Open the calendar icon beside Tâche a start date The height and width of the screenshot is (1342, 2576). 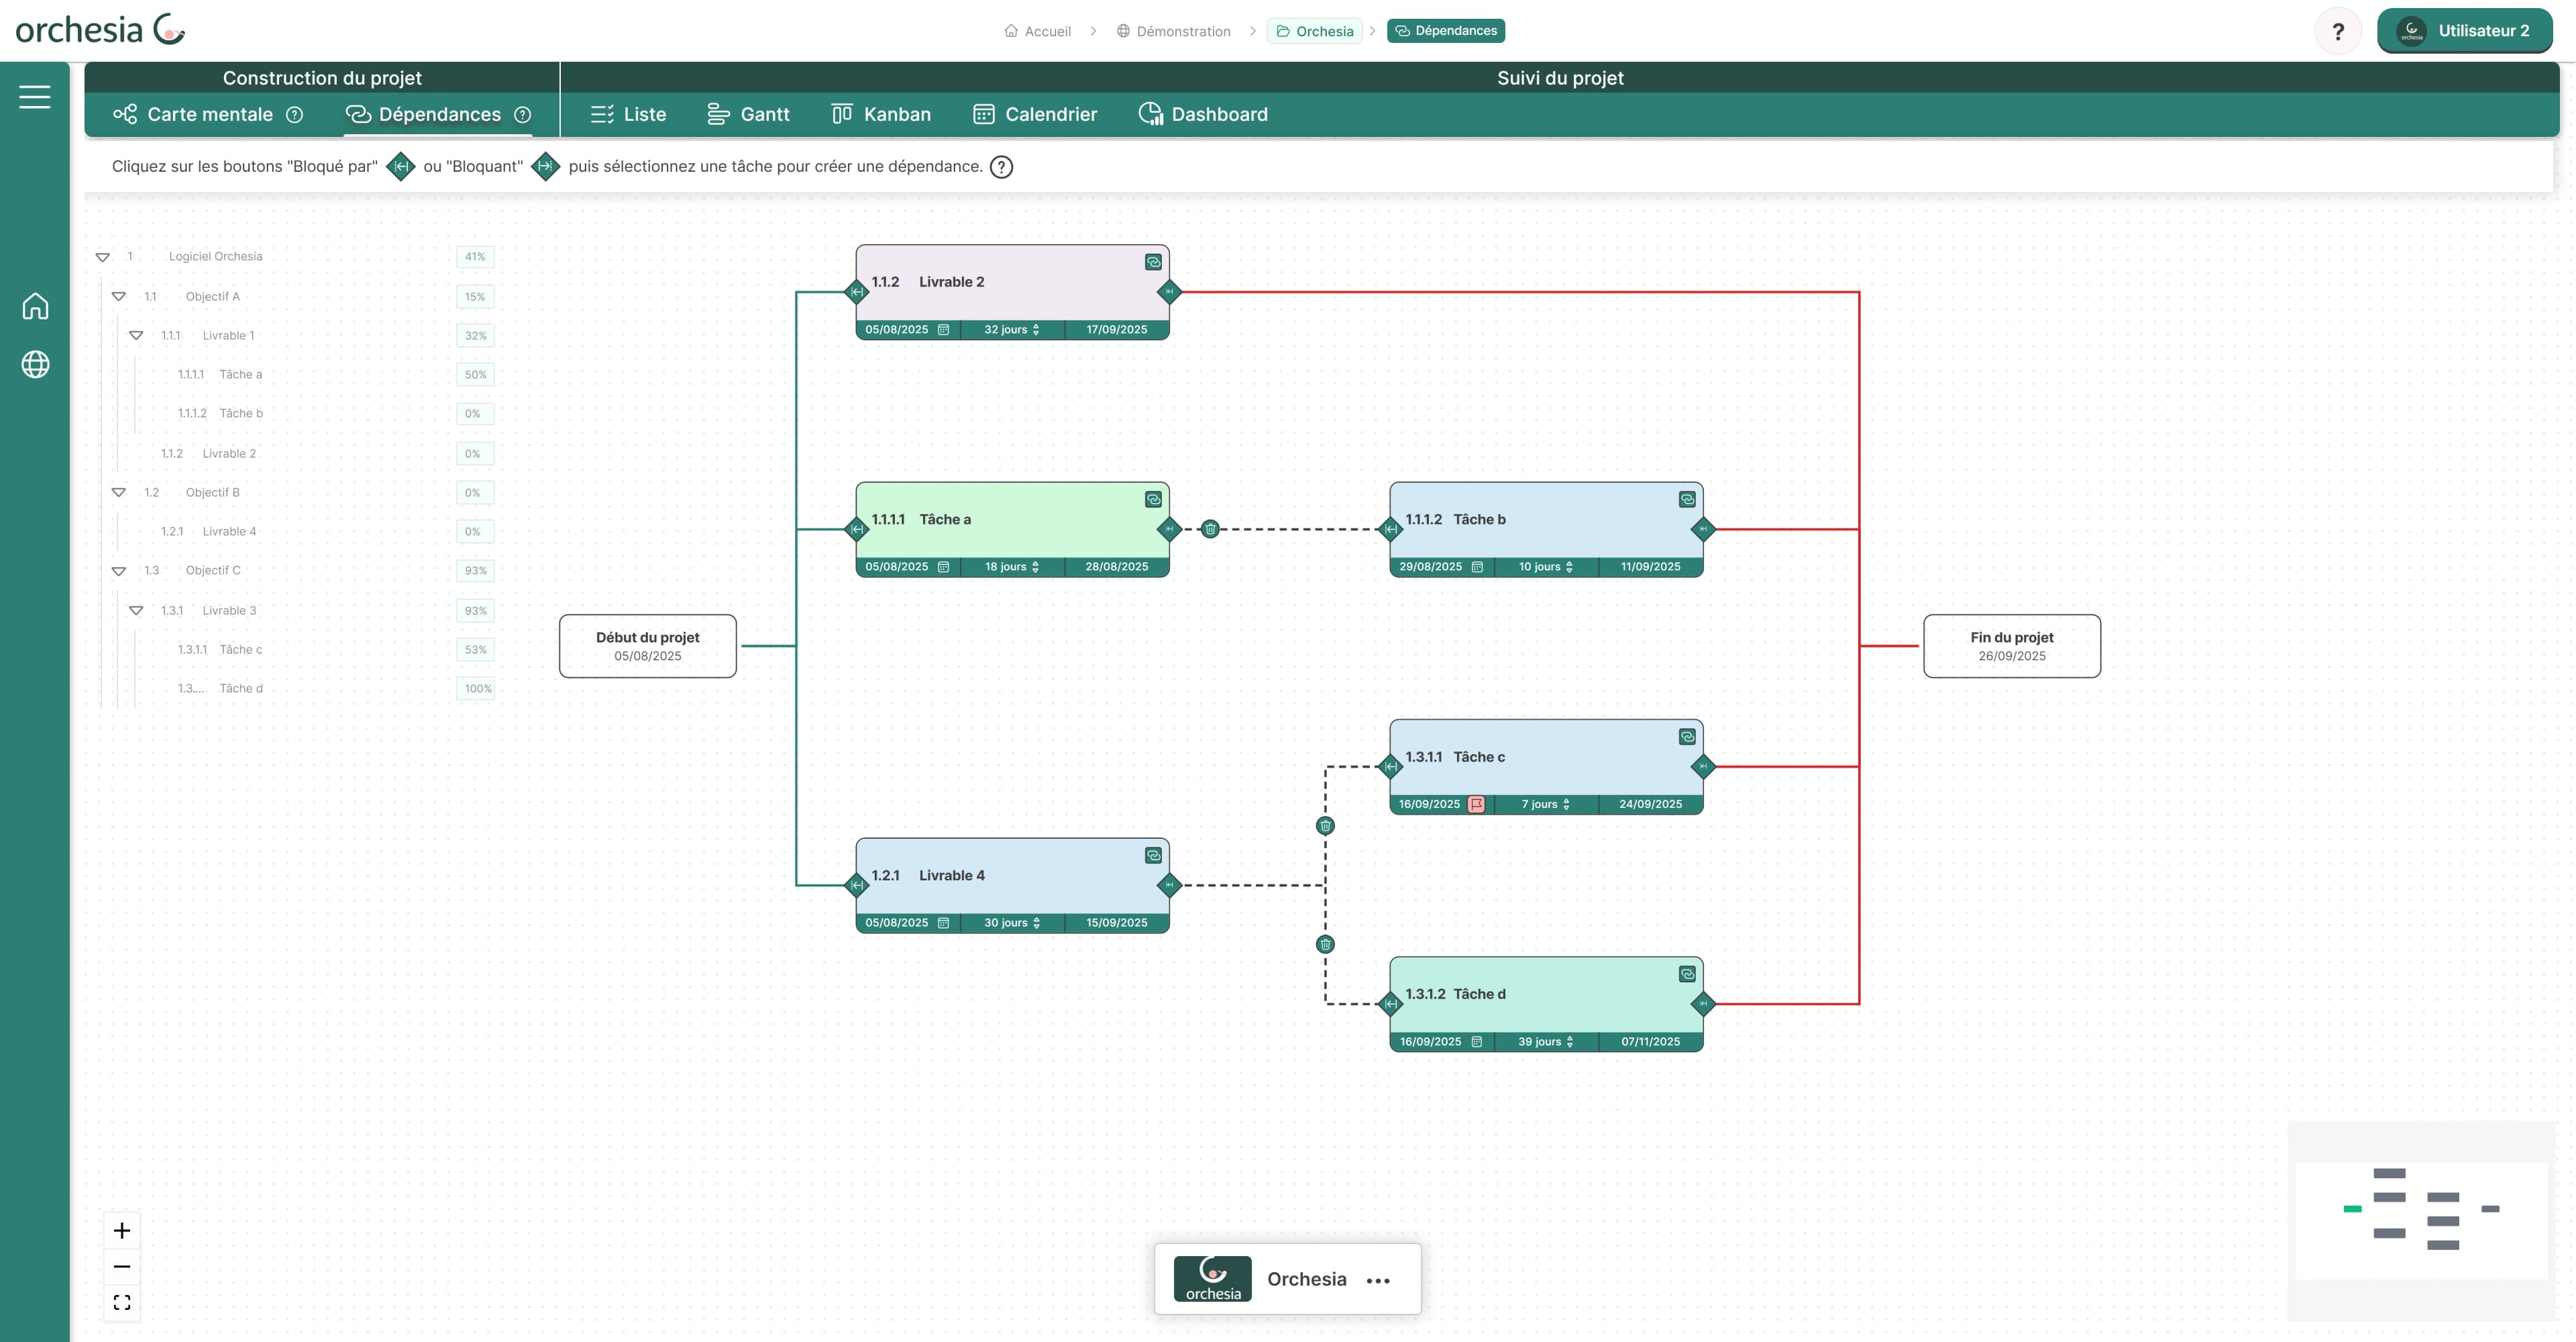click(x=943, y=566)
